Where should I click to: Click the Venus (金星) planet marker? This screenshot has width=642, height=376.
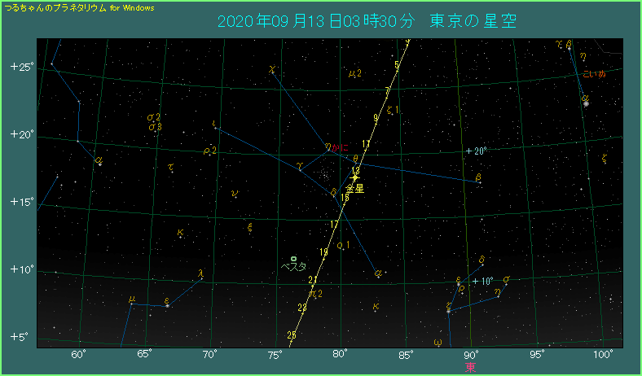click(x=355, y=177)
